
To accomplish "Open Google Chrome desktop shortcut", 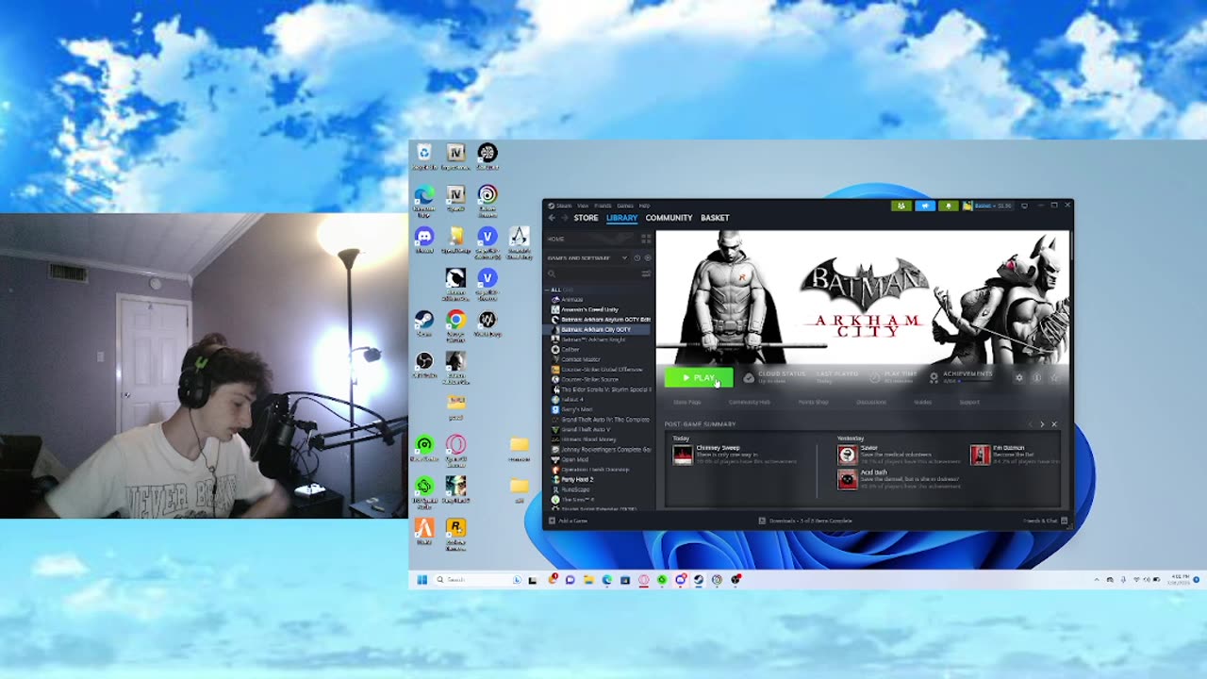I will point(455,325).
